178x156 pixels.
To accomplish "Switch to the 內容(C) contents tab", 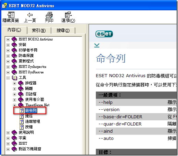I will pyautogui.click(x=14, y=30).
